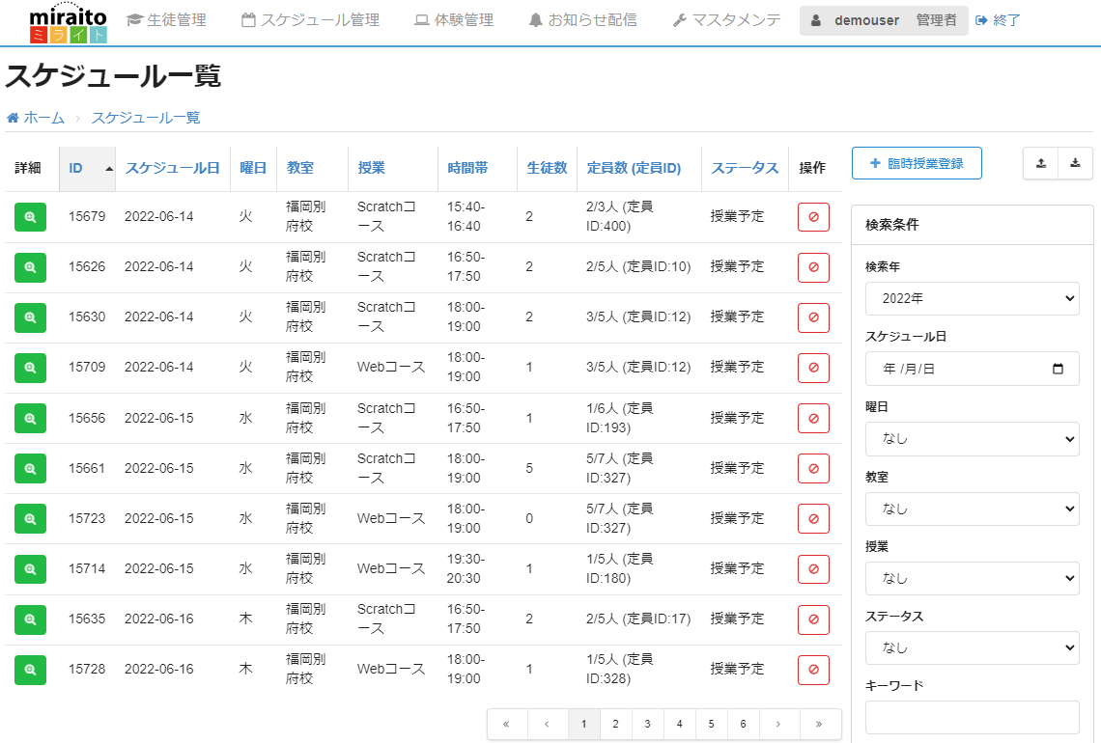Cancel the class with ID 15723
1101x743 pixels.
tap(813, 518)
